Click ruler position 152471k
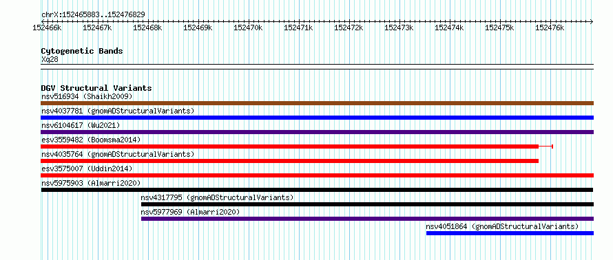The width and height of the screenshot is (613, 260). coord(299,28)
